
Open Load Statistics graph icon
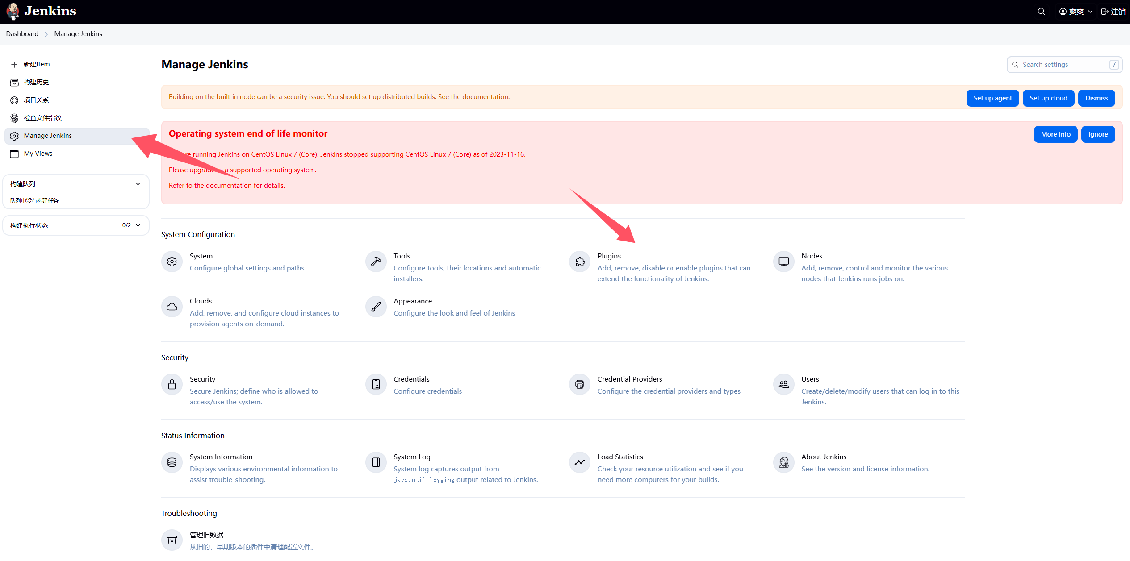(x=580, y=462)
